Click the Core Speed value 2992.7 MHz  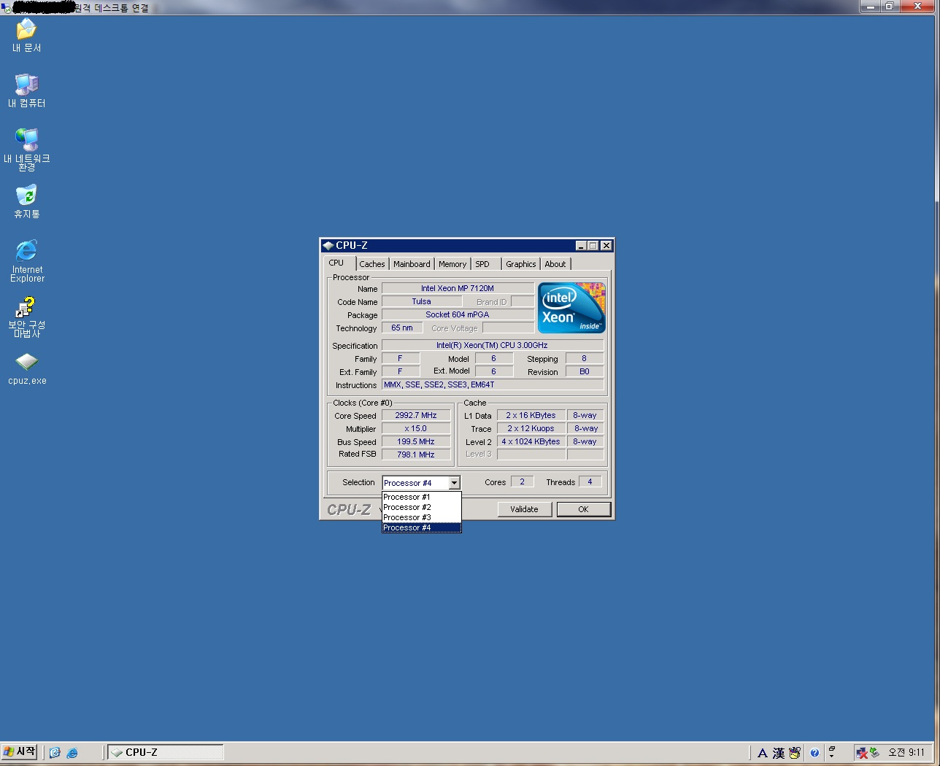pyautogui.click(x=416, y=415)
